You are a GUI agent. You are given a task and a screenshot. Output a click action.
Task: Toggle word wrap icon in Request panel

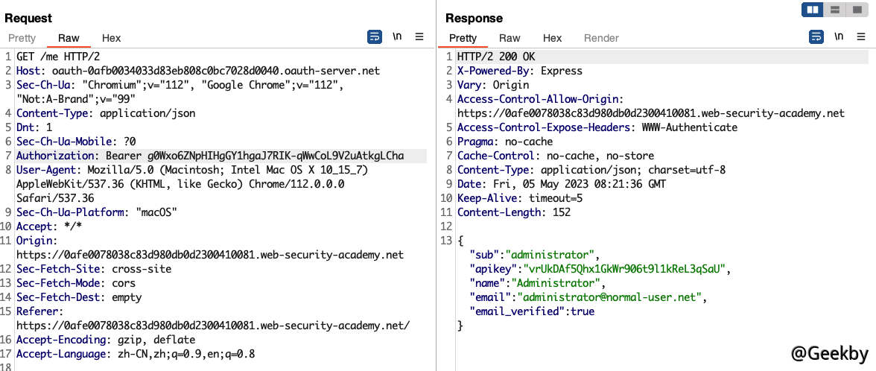(375, 37)
